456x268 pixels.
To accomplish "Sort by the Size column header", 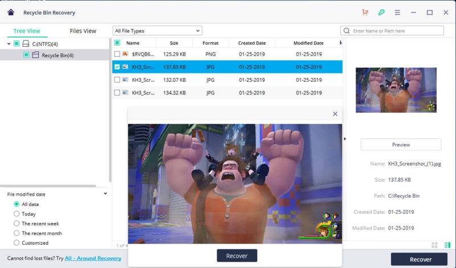I will tap(174, 43).
